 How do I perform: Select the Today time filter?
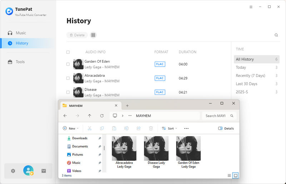(x=256, y=67)
